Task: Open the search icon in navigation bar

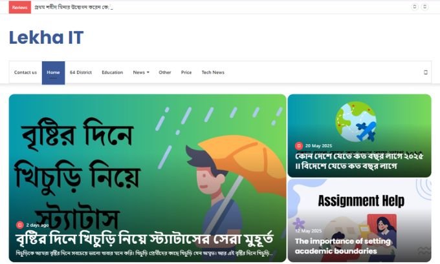Action: [425, 72]
